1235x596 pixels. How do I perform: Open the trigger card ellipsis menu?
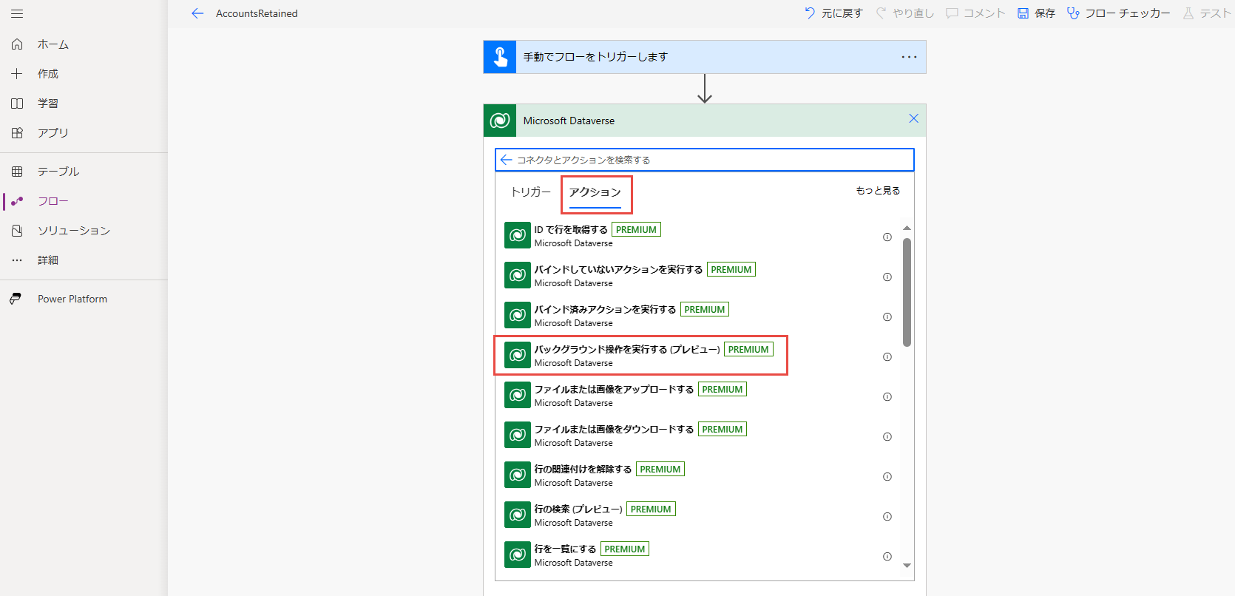[x=909, y=57]
